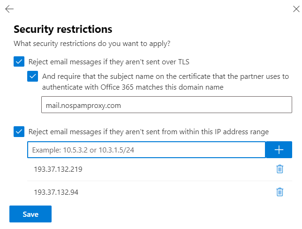Click the 'What security restrictions' subtitle text
Viewport: 302px width, 229px height.
tap(92, 44)
